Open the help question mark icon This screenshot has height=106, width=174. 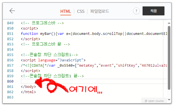(x=136, y=11)
